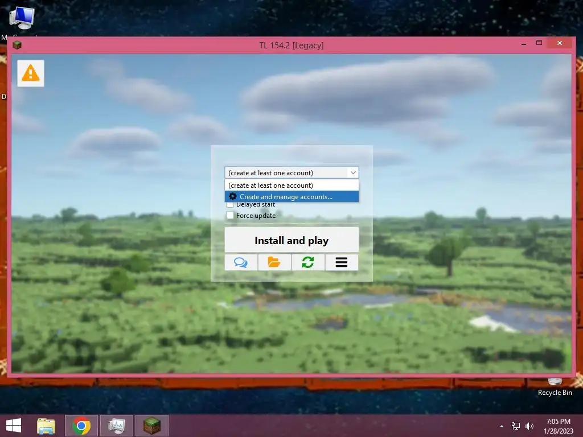Close the TL launcher window

560,43
